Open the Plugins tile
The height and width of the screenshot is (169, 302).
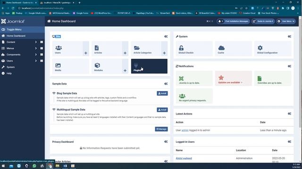149,66
